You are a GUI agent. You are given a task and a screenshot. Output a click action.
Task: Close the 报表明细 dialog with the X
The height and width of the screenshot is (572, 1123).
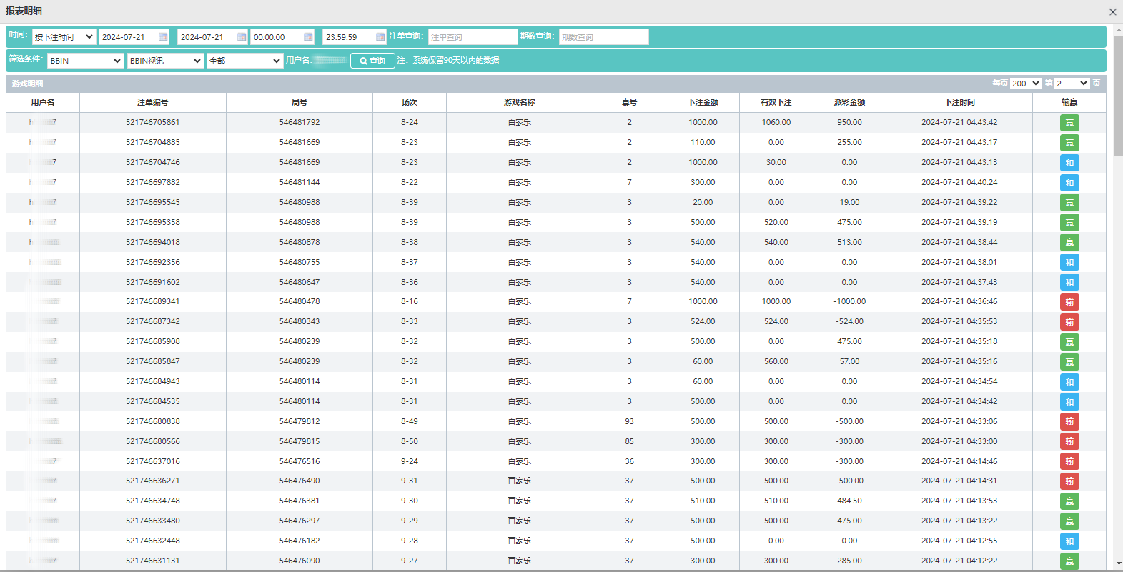point(1112,11)
